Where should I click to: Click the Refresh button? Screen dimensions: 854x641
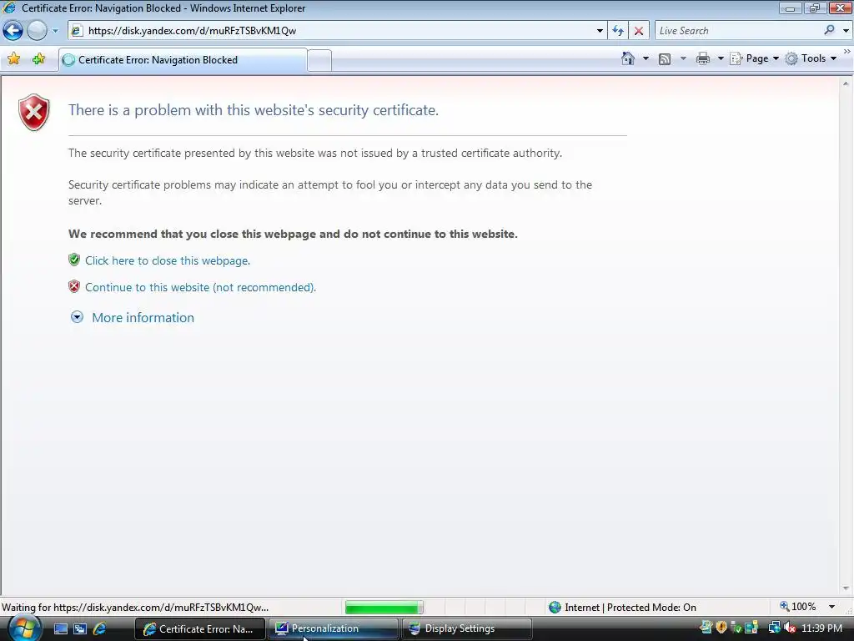[x=618, y=31]
